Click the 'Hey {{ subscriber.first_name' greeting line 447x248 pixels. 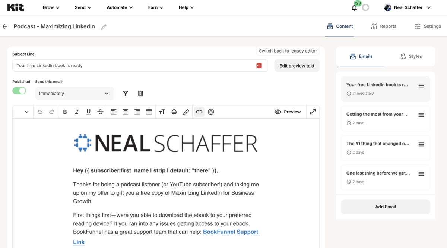click(x=146, y=170)
